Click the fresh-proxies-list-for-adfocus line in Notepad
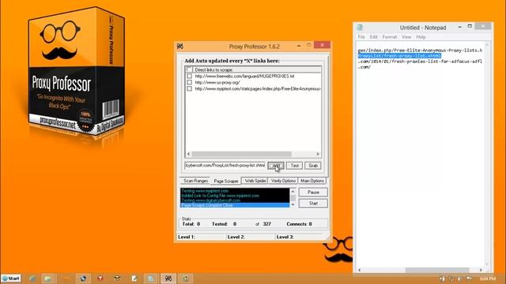The image size is (506, 284). click(420, 62)
